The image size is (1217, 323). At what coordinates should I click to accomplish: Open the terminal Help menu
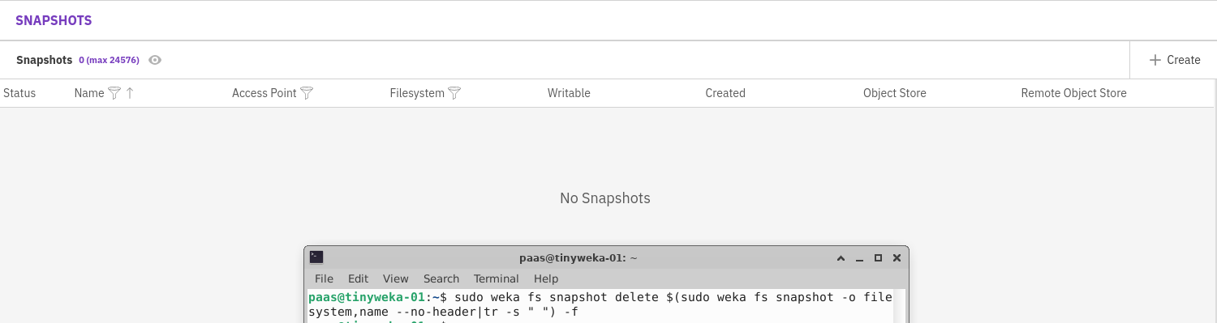[x=546, y=278]
